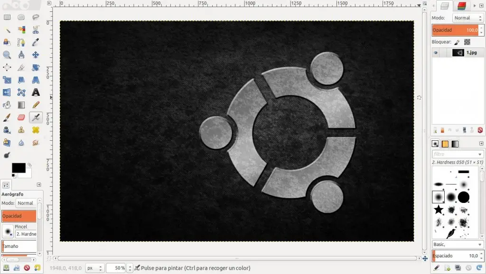Switch to the Patterns tab
Viewport: 486px width, 274px height.
[445, 144]
